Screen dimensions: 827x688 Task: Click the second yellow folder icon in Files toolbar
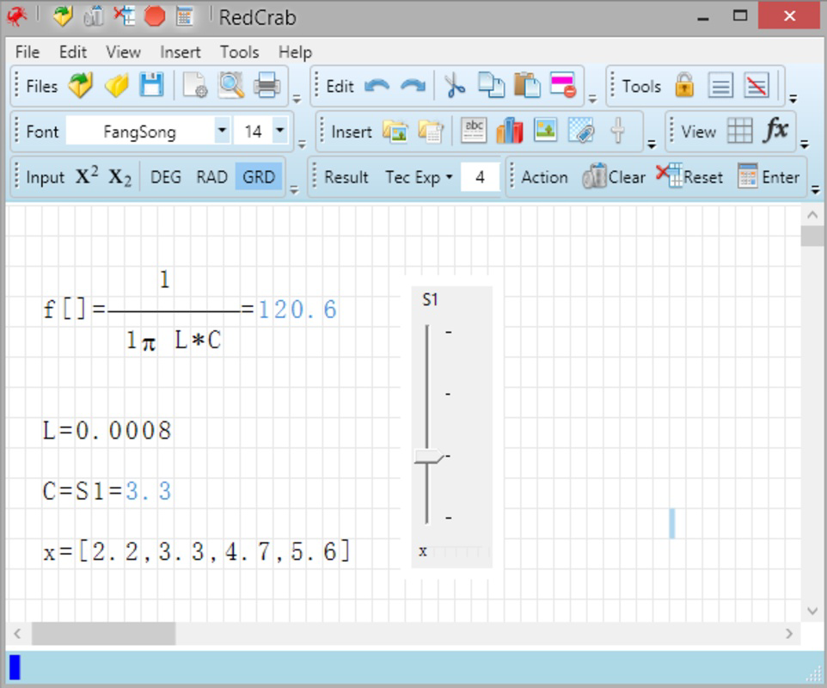point(117,85)
